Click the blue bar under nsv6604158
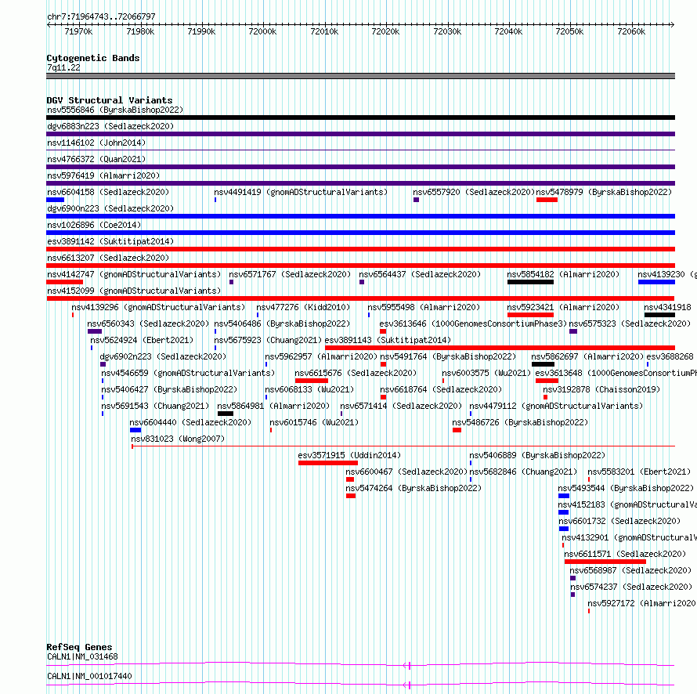 [55, 200]
